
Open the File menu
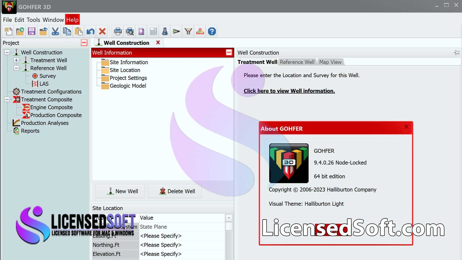pyautogui.click(x=8, y=20)
